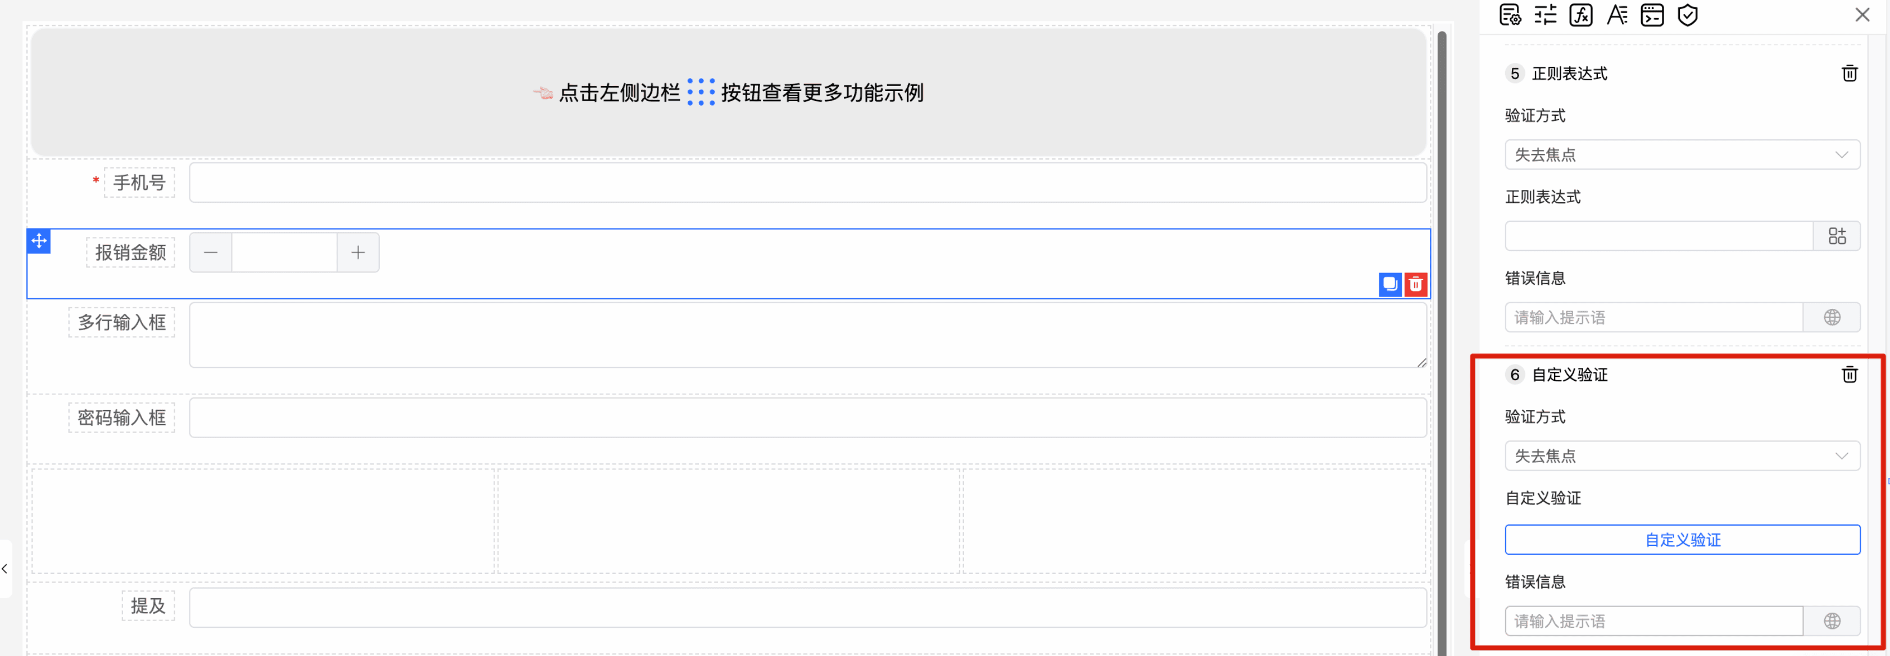1890x656 pixels.
Task: Click globe icon beside first 错误信息 input
Action: pyautogui.click(x=1832, y=318)
